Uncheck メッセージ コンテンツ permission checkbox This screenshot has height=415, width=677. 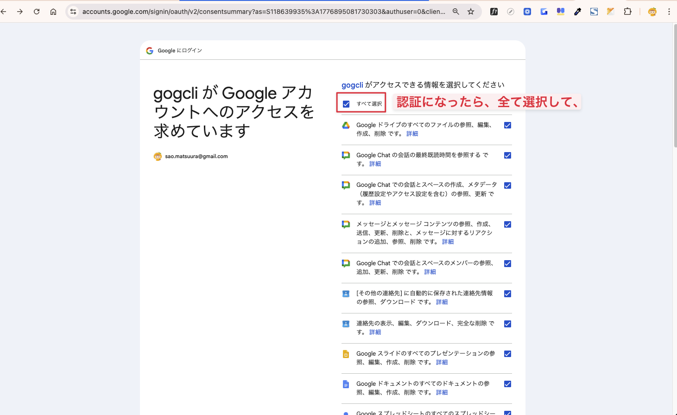pyautogui.click(x=507, y=224)
